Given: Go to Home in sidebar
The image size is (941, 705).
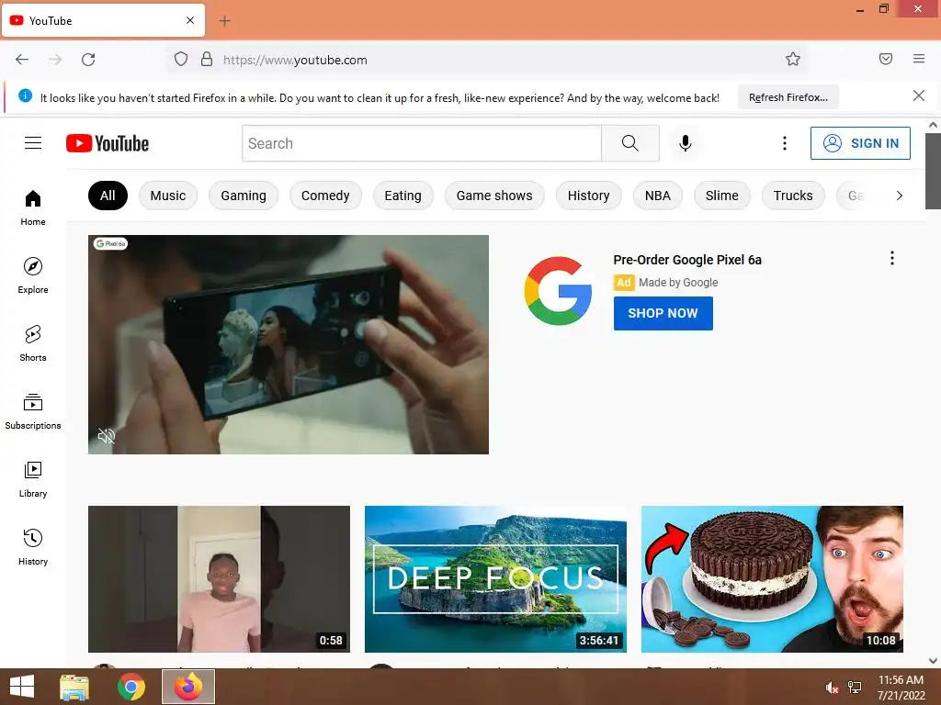Looking at the screenshot, I should (x=33, y=207).
